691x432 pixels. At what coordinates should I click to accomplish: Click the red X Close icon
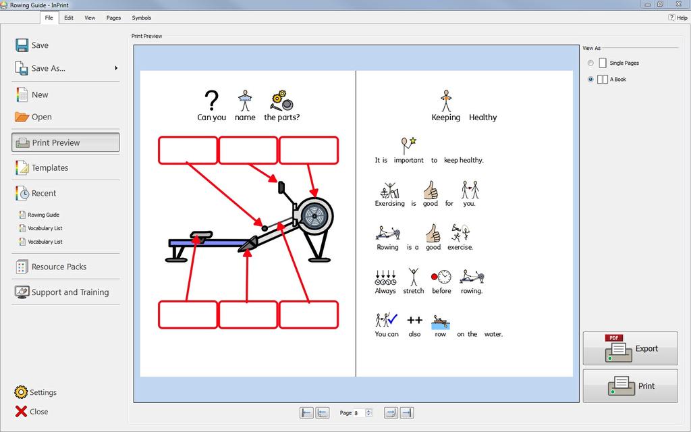21,411
